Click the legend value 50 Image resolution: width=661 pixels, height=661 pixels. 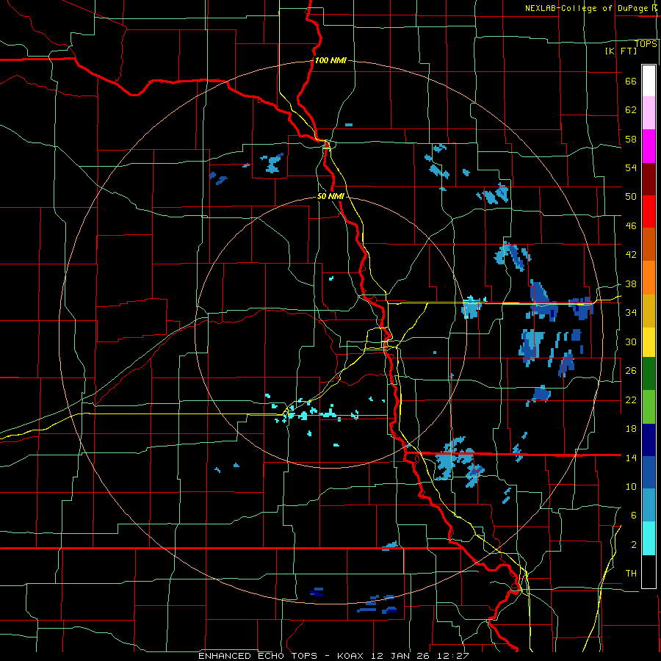pos(631,196)
